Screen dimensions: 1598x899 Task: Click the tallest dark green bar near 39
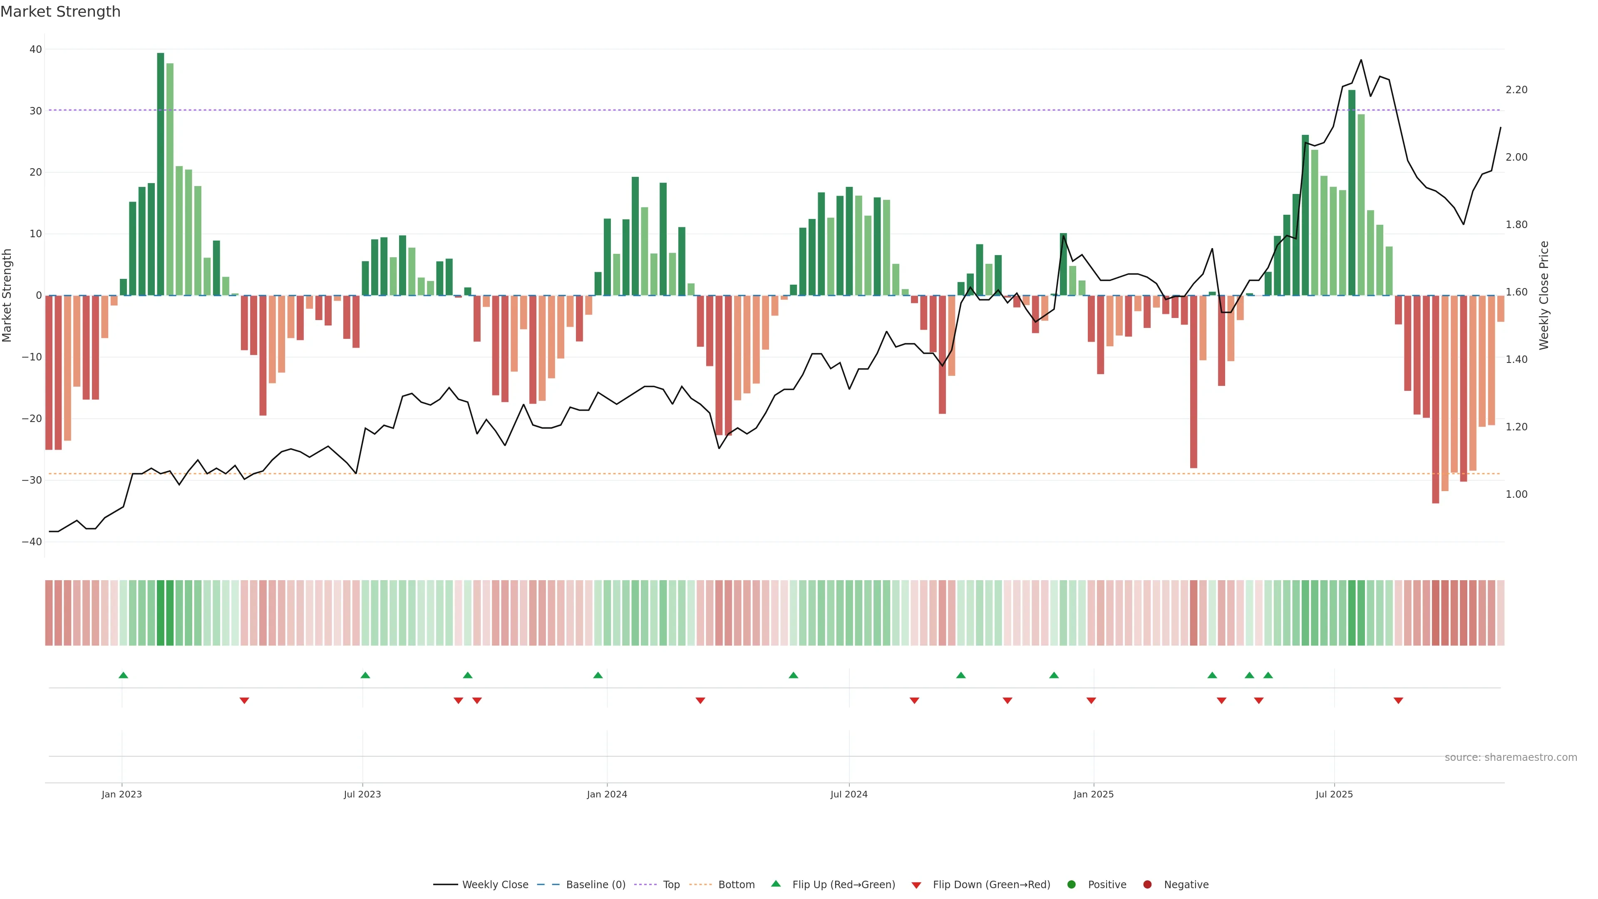161,174
